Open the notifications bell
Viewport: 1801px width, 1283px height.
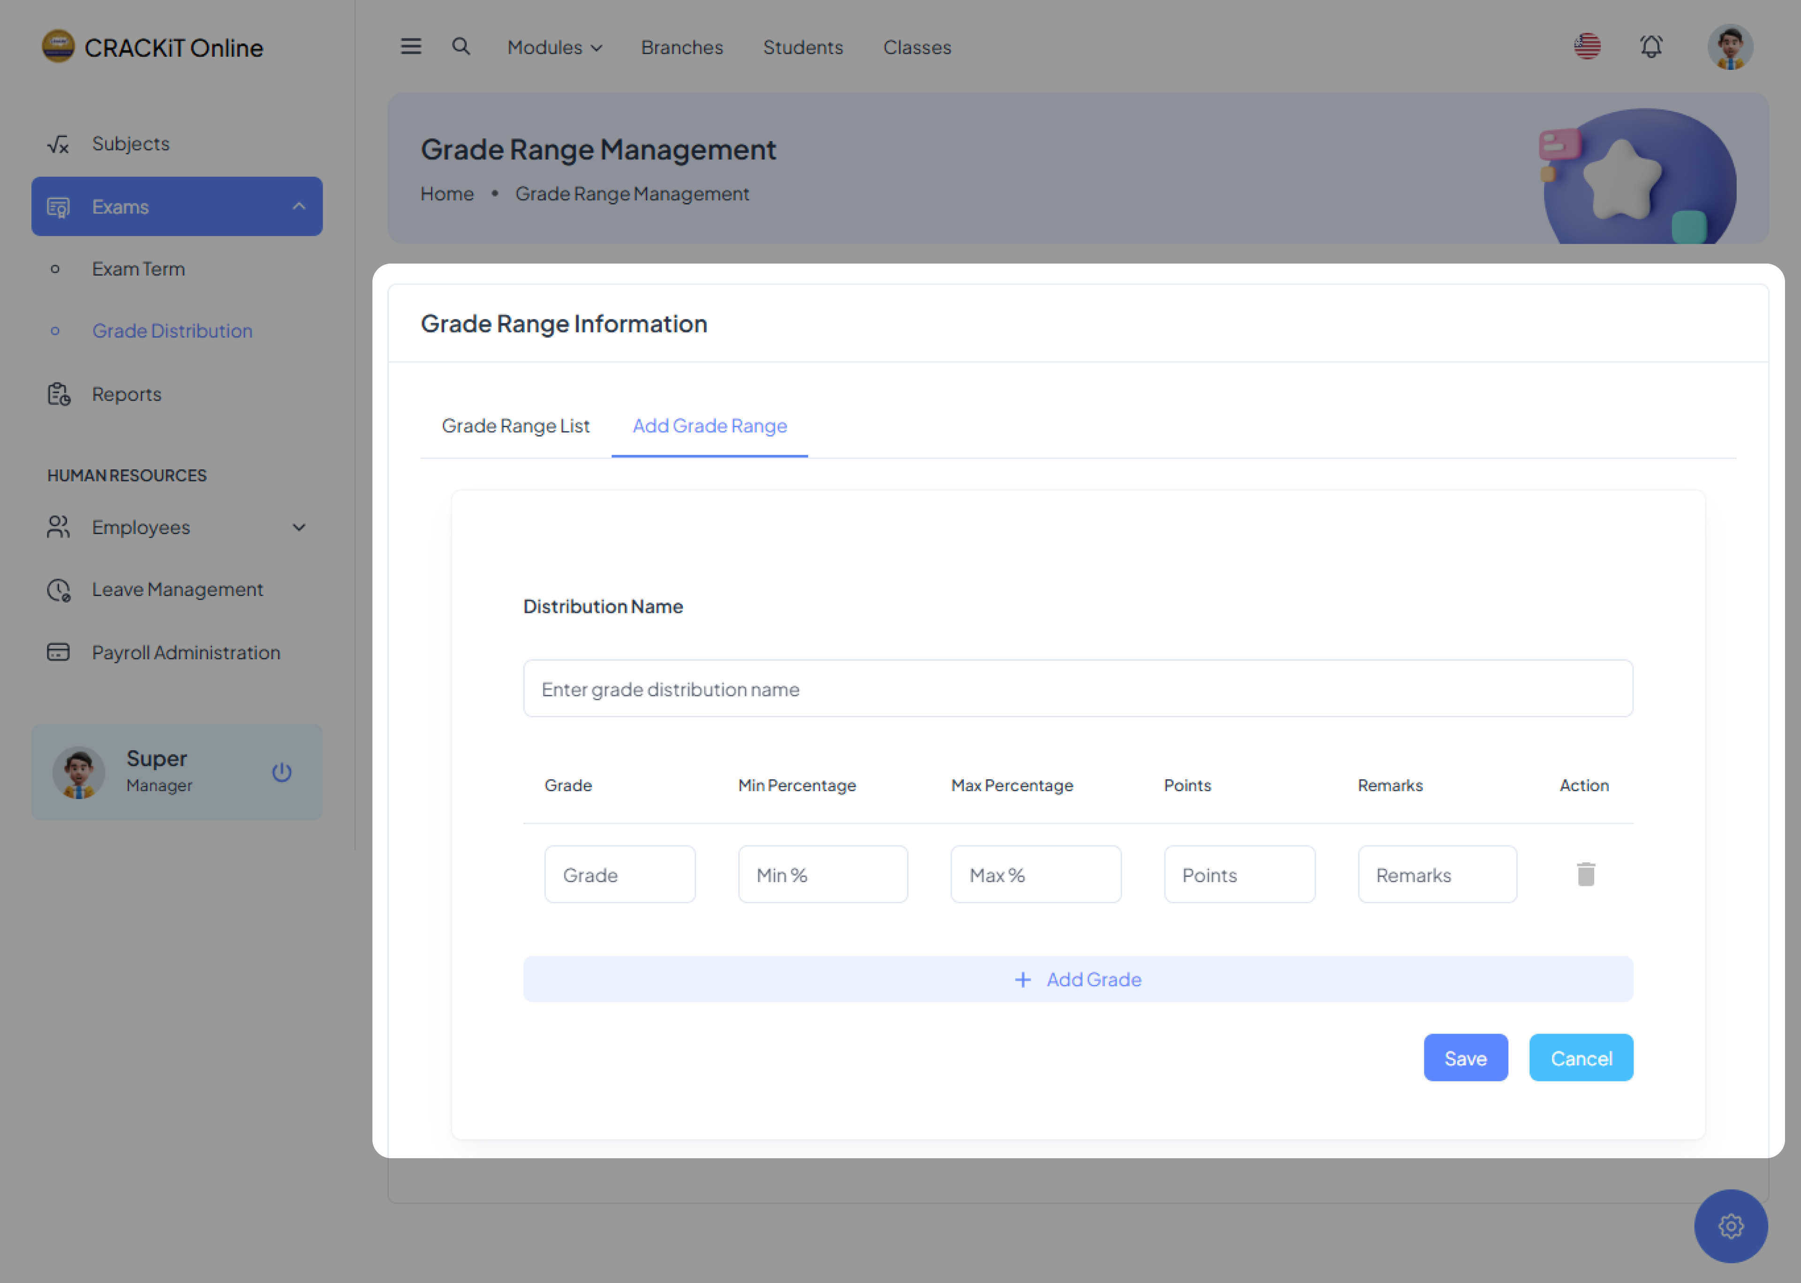pos(1651,46)
